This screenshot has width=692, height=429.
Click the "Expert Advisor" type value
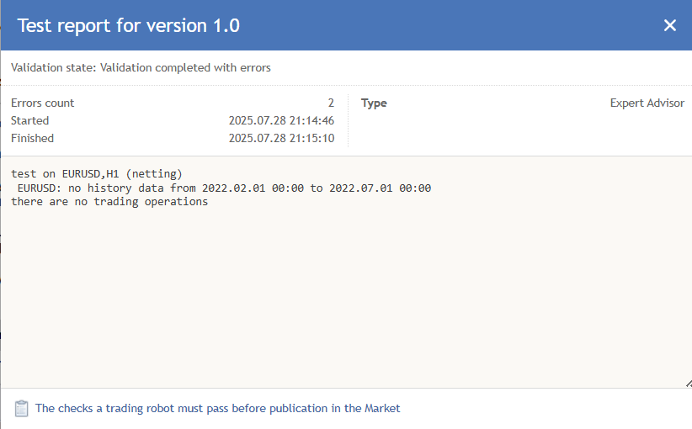(647, 103)
